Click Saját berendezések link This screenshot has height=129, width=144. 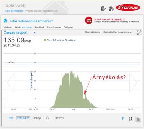tap(14, 11)
